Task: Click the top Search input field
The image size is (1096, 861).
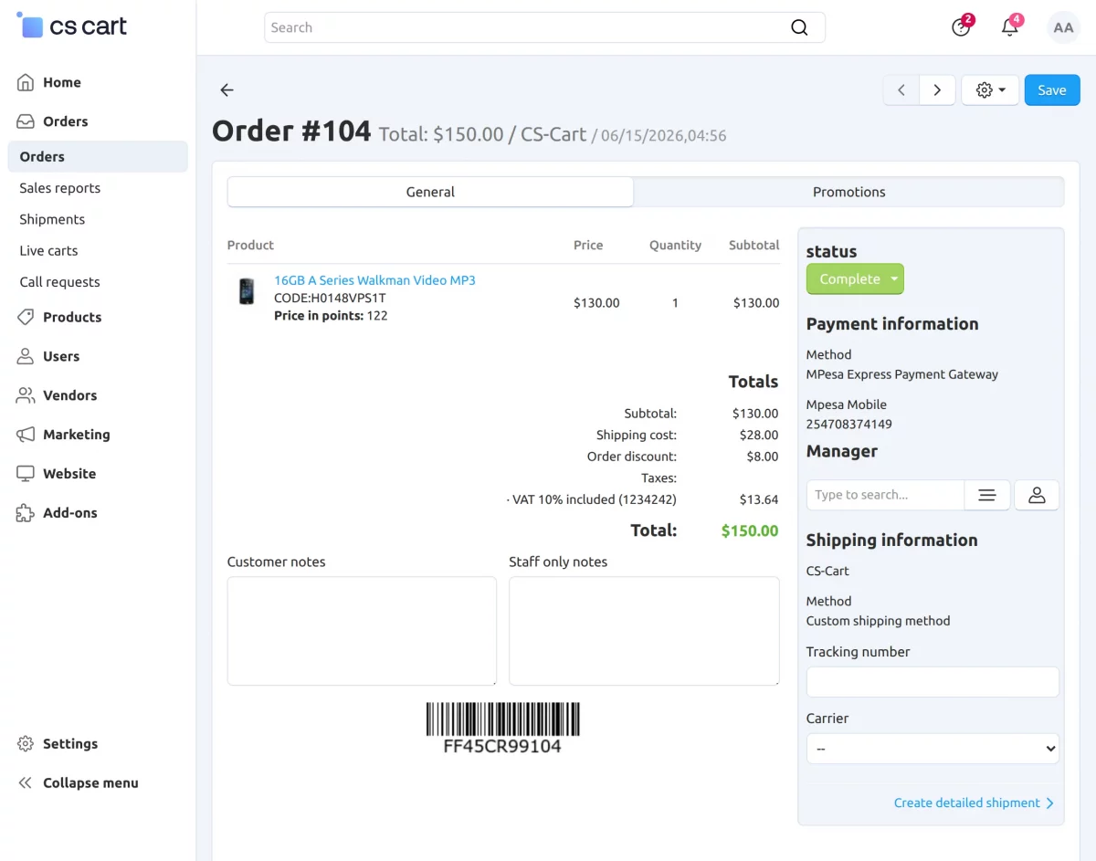Action: click(544, 27)
